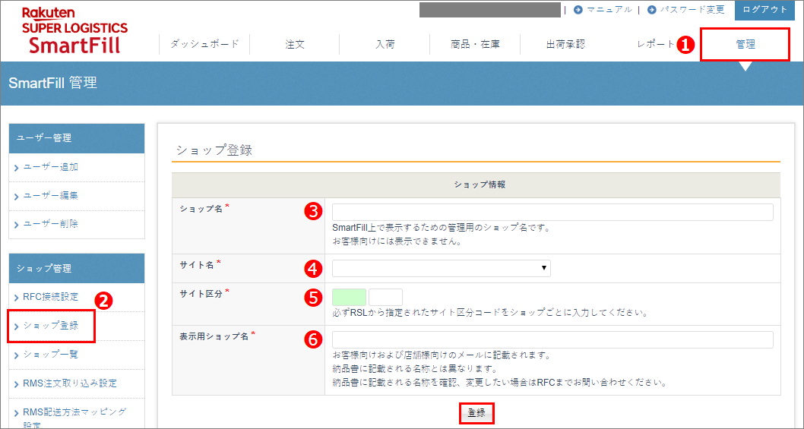Screen dimensions: 804x429
Task: Switch to the ダッシュボード tab
Action: click(204, 44)
